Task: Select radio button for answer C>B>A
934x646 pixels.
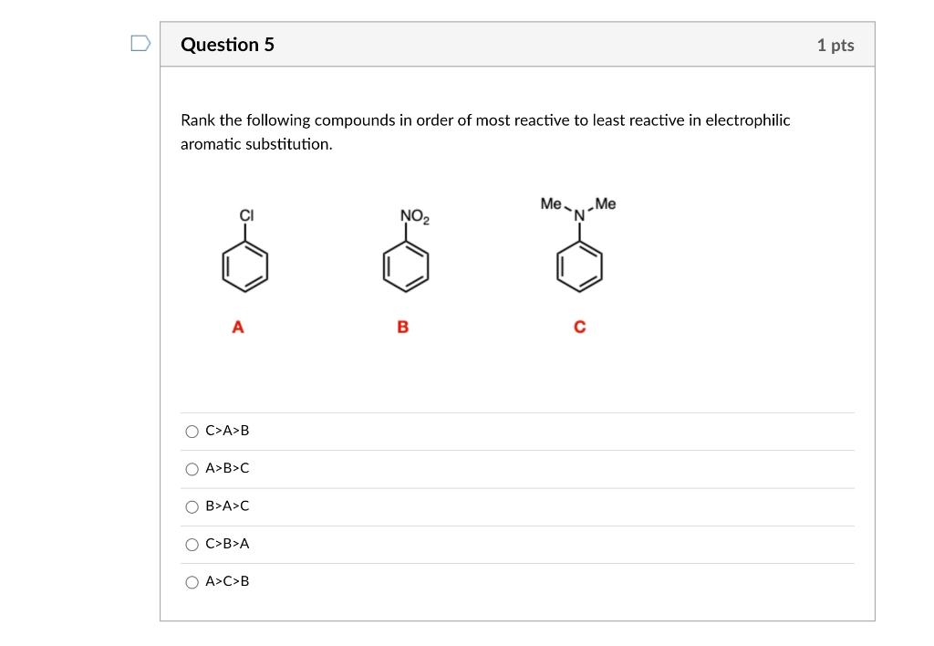Action: tap(192, 544)
